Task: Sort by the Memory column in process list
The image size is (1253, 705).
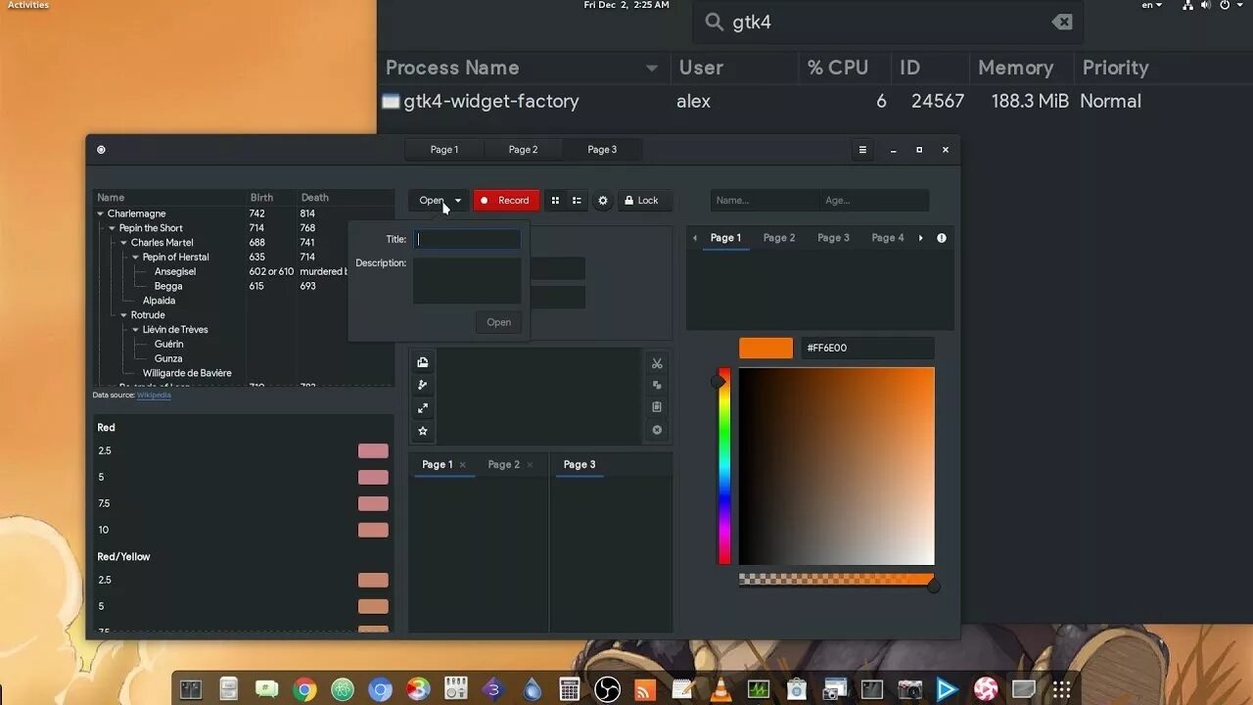Action: pos(1019,68)
